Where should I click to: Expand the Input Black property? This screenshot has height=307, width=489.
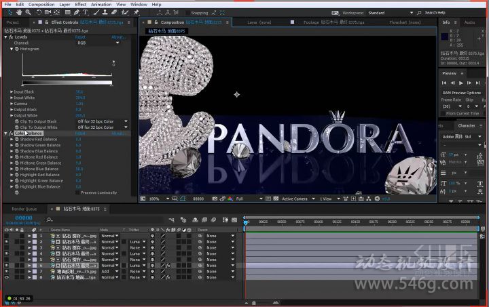click(x=12, y=91)
